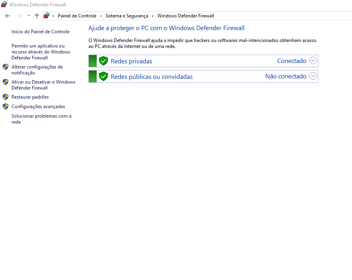Expand the Redes públicas ou convidadas chevron
This screenshot has width=352, height=280.
313,76
